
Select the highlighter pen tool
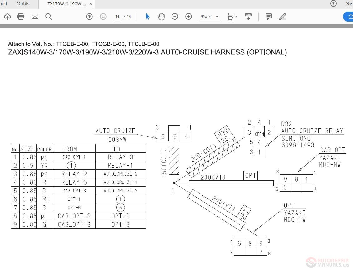pyautogui.click(x=282, y=17)
